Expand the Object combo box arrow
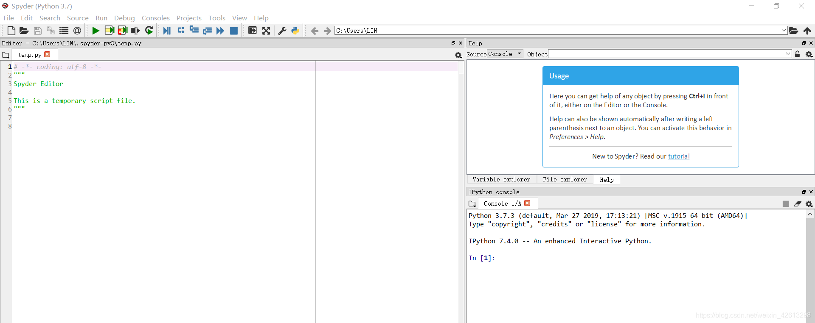The width and height of the screenshot is (815, 323). click(788, 54)
